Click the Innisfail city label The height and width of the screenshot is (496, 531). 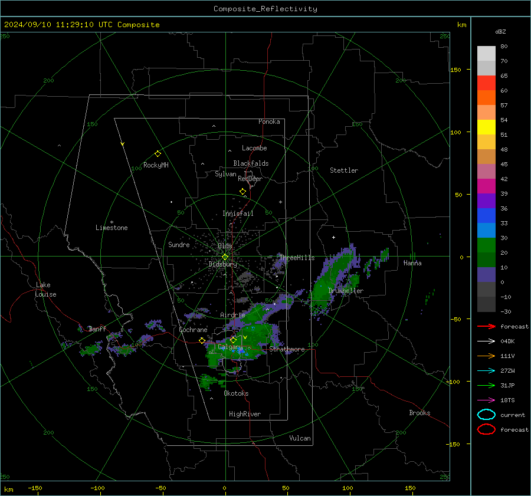click(238, 213)
